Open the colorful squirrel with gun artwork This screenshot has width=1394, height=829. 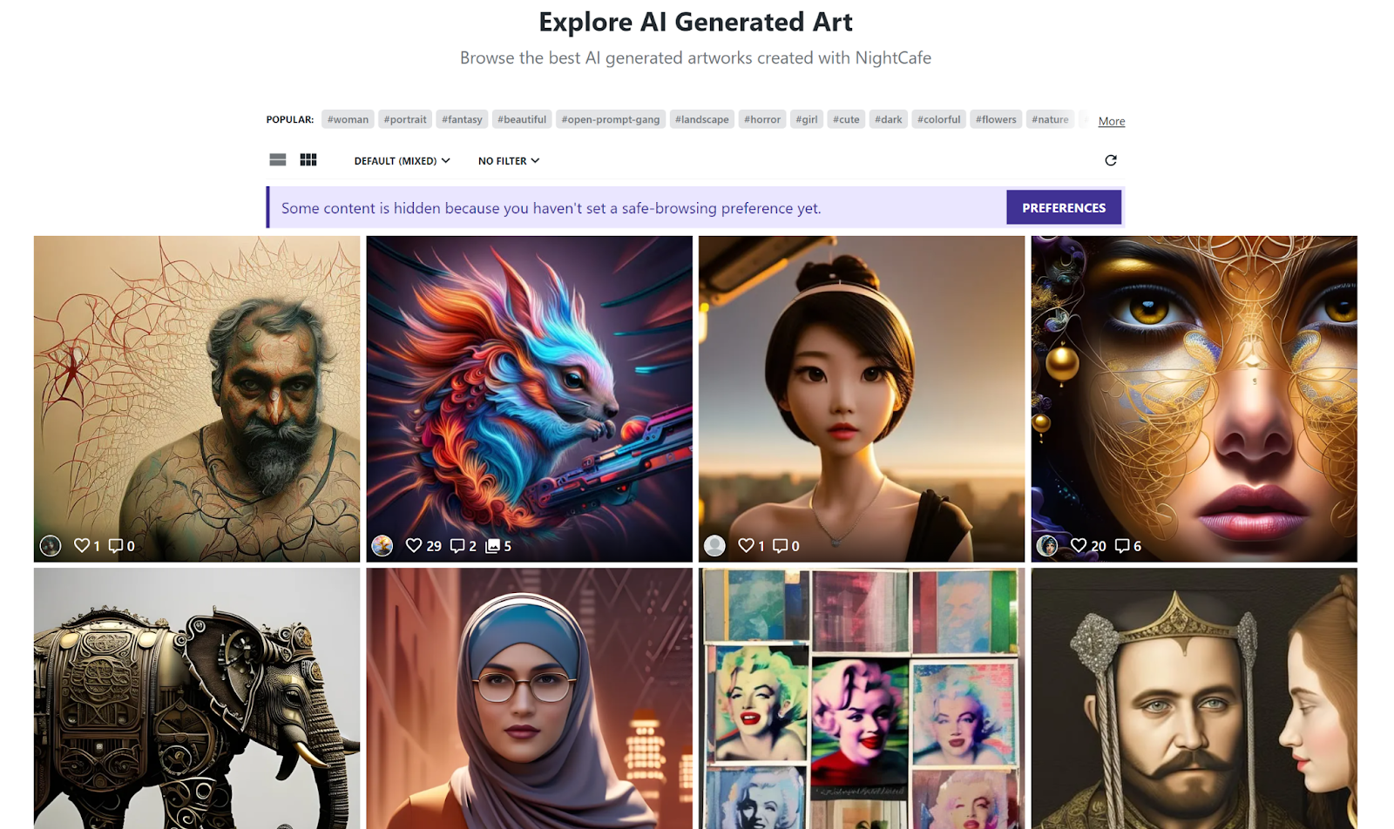coord(529,399)
